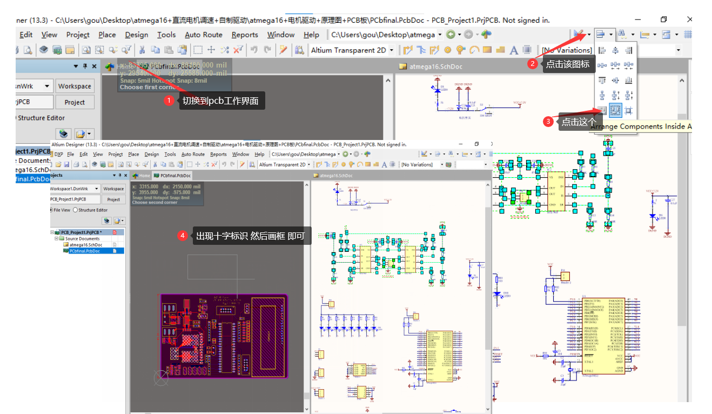This screenshot has height=414, width=712.
Task: Click Workspace button in main Projects panel
Action: point(75,86)
